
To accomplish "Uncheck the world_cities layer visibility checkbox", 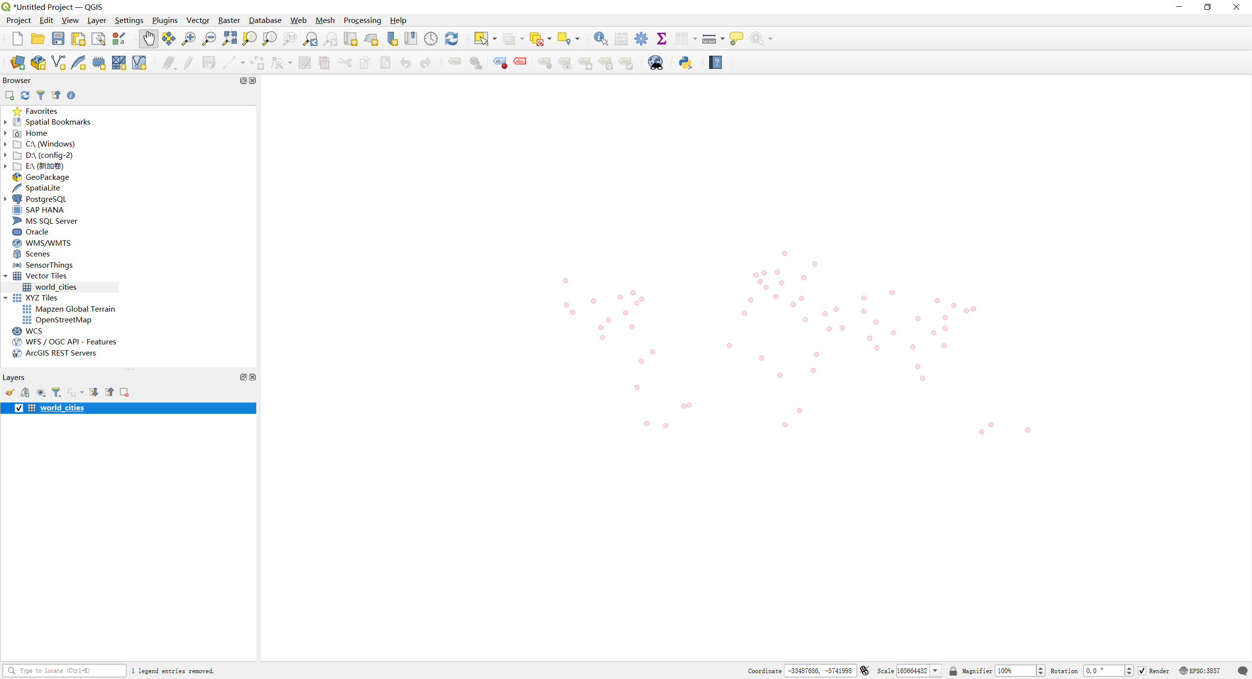I will click(x=19, y=408).
